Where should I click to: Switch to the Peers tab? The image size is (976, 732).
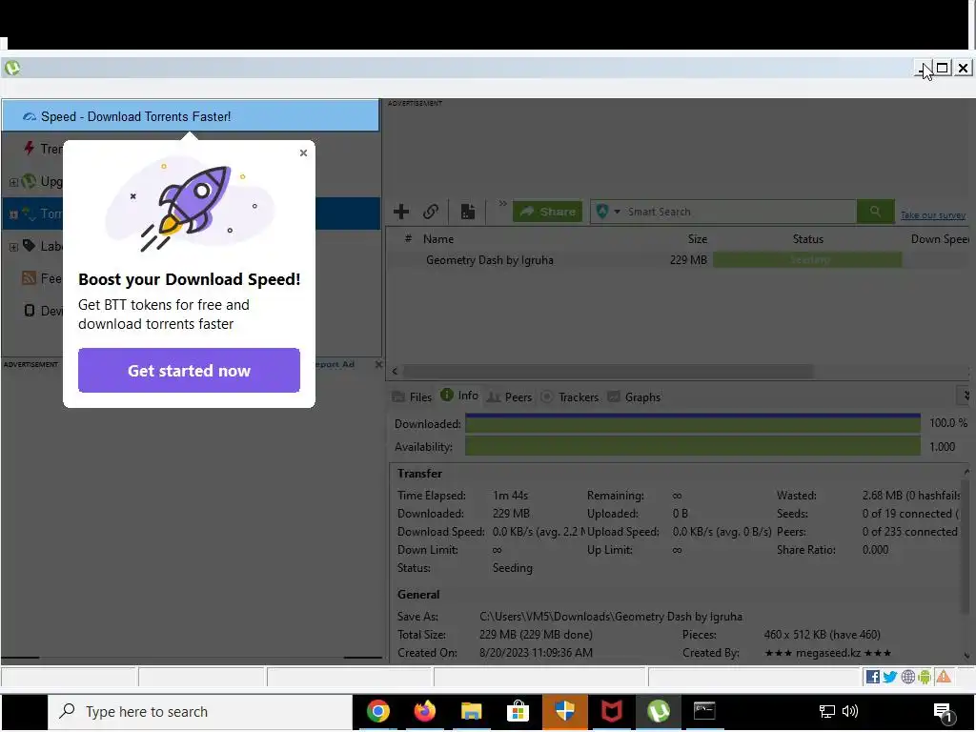point(509,397)
